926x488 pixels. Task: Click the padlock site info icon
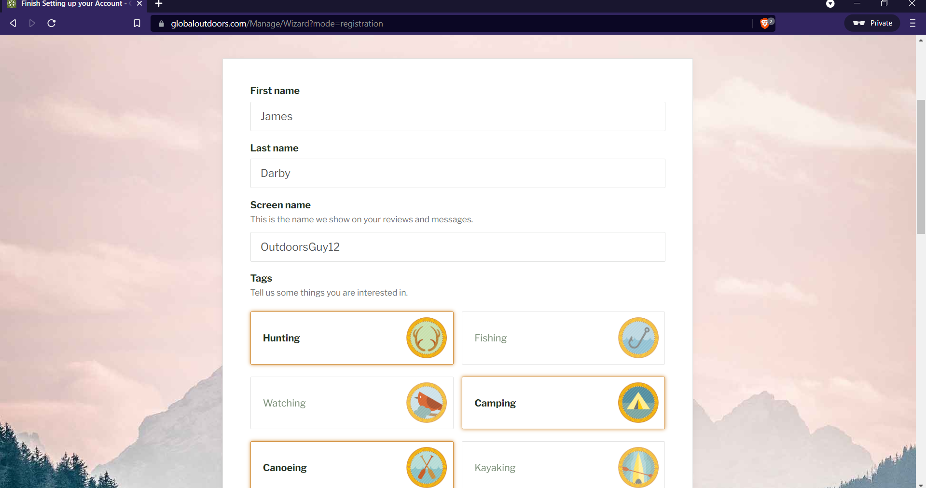pos(161,24)
